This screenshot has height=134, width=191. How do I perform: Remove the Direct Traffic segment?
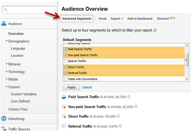[118, 116]
